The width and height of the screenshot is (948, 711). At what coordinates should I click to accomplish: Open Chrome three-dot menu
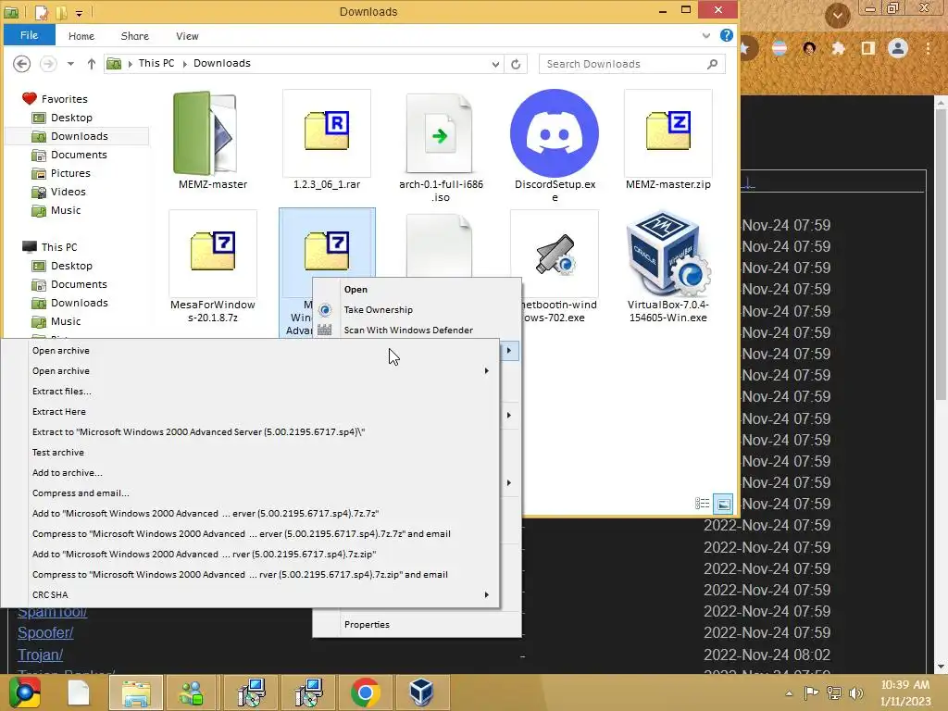[x=928, y=48]
